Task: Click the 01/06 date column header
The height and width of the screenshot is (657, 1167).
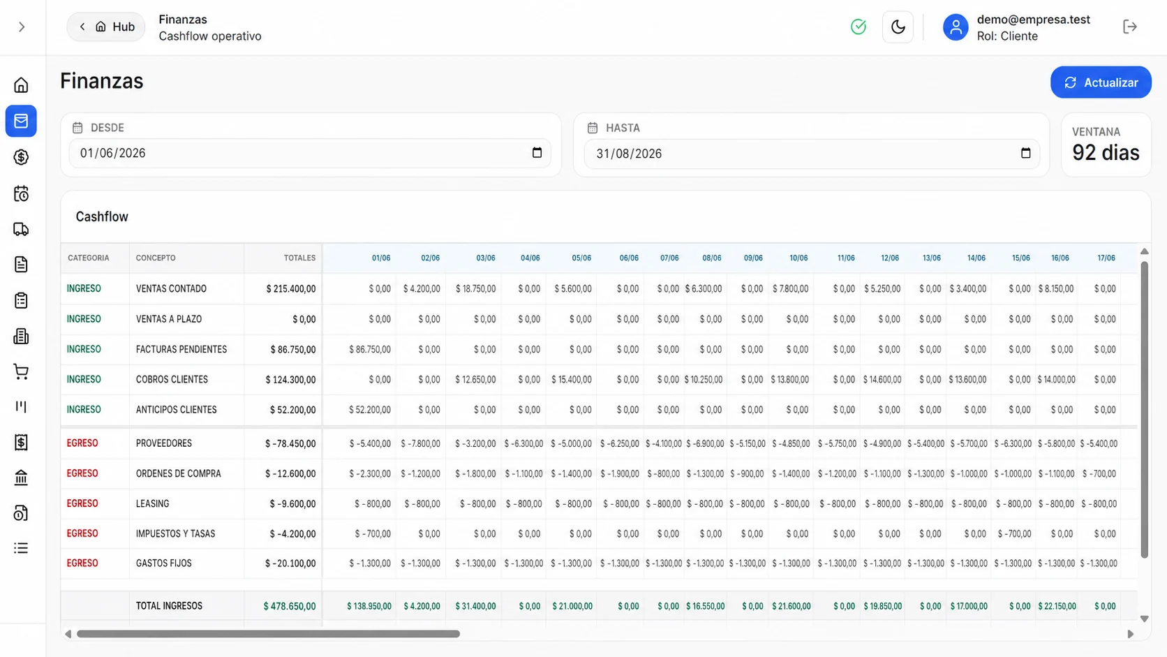Action: [x=381, y=258]
